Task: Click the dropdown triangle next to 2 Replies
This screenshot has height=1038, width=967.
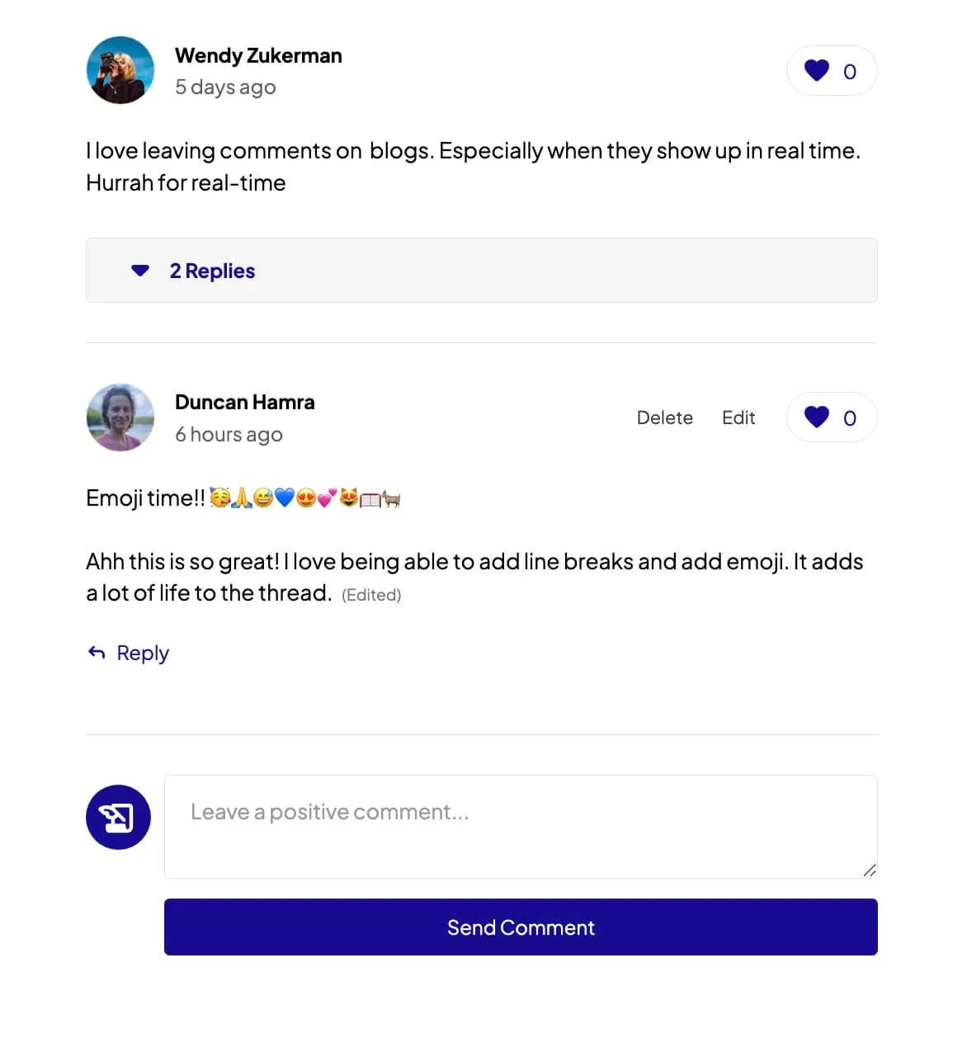Action: pyautogui.click(x=140, y=271)
